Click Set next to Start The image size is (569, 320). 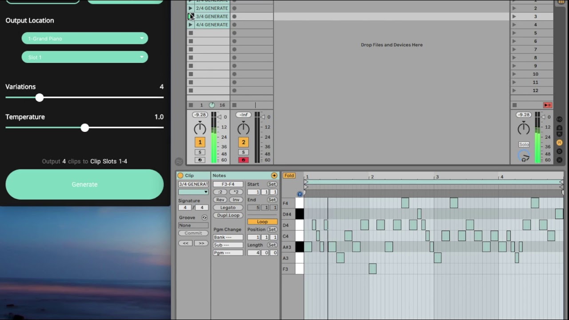click(272, 184)
